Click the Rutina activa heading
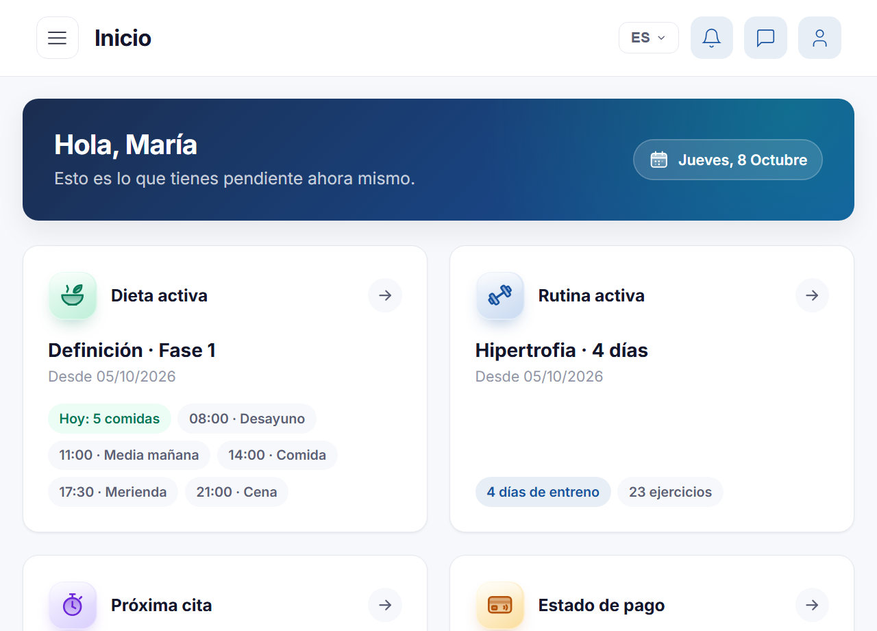The image size is (877, 631). [591, 296]
